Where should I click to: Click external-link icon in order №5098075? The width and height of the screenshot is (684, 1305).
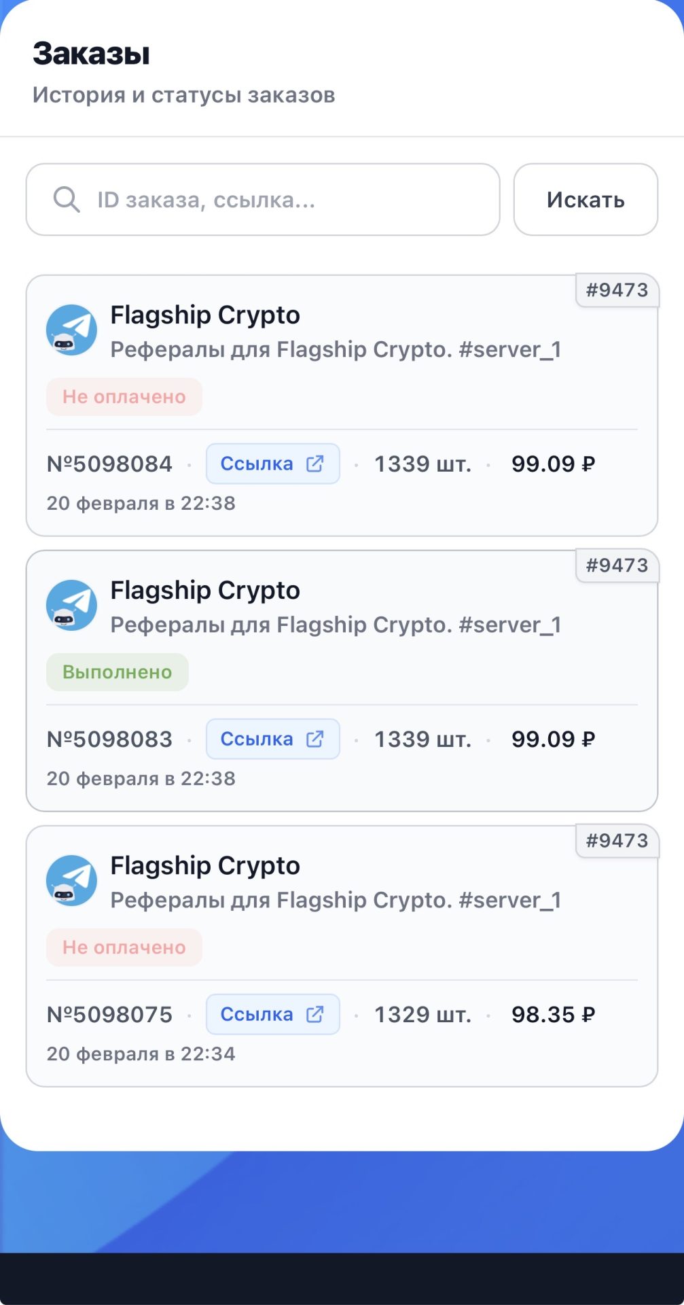[315, 1015]
